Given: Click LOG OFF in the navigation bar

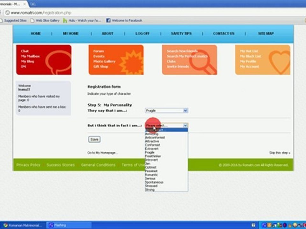Looking at the screenshot, I should (142, 33).
